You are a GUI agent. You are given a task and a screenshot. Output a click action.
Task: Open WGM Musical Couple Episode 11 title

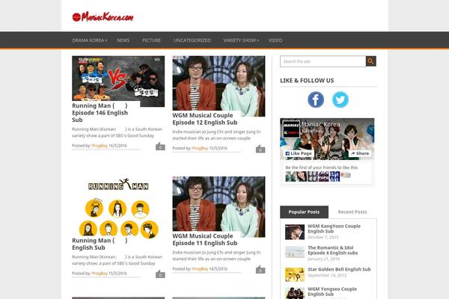click(205, 239)
